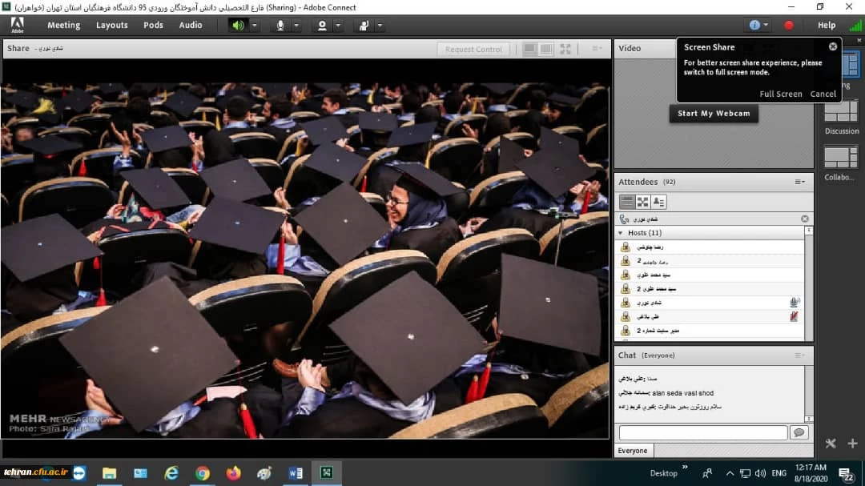This screenshot has width=865, height=486.
Task: Click the send chat message icon
Action: (799, 432)
